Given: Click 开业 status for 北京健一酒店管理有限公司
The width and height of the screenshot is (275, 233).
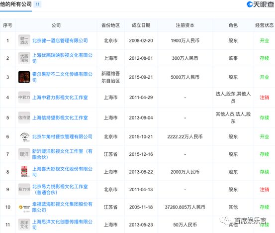Looking at the screenshot, I should [264, 40].
